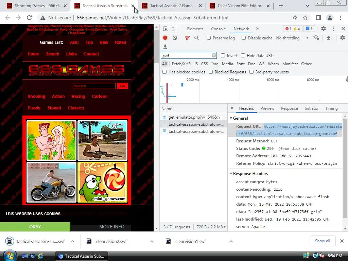Open a new browser tab
This screenshot has height=261, width=348.
click(281, 6)
